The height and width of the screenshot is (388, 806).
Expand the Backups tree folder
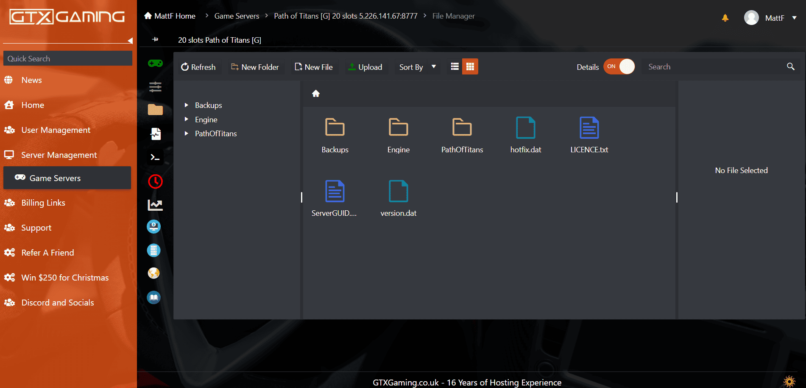point(186,105)
